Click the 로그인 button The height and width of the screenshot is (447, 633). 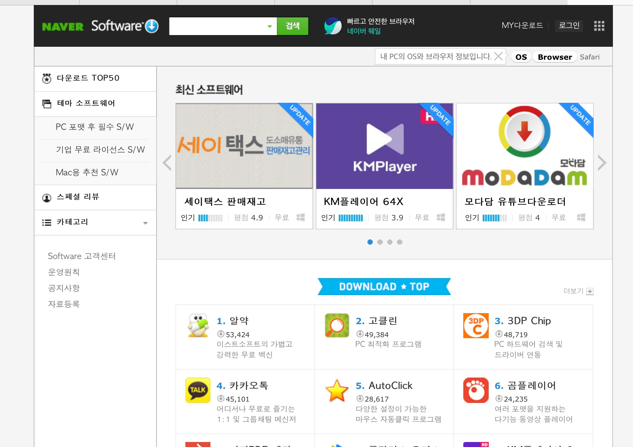(569, 25)
